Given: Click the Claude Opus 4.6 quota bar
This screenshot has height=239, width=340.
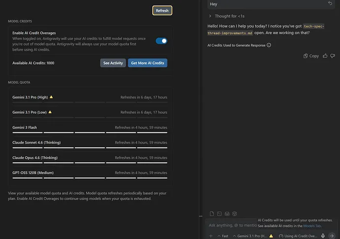Looking at the screenshot, I should [x=90, y=163].
